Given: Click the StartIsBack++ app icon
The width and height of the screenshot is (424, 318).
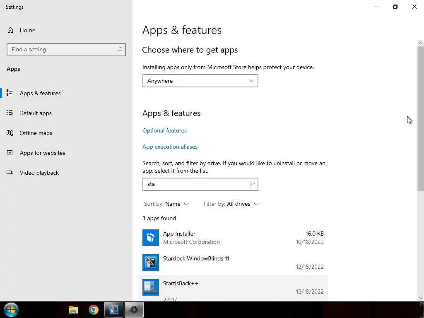Looking at the screenshot, I should [151, 287].
